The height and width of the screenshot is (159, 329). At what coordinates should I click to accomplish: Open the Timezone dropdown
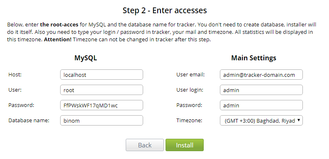click(261, 120)
